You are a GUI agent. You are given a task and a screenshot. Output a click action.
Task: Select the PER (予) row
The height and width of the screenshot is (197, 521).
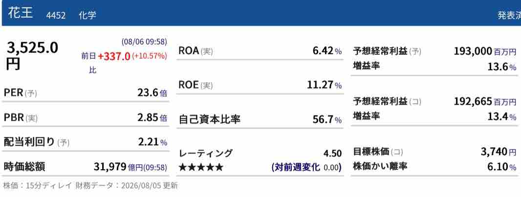tap(86, 93)
